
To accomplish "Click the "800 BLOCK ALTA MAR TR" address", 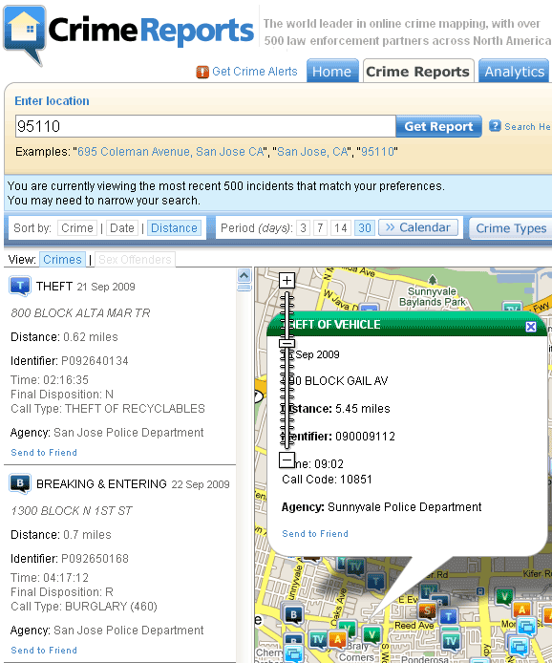I will (80, 313).
